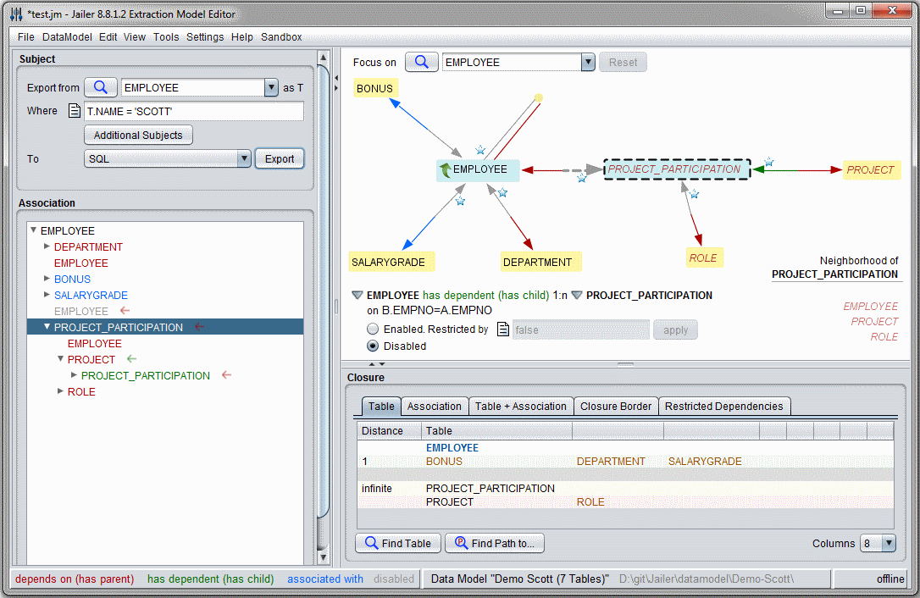Screen dimensions: 920x598
Task: Click the Focus on search magnifier icon
Action: 421,62
